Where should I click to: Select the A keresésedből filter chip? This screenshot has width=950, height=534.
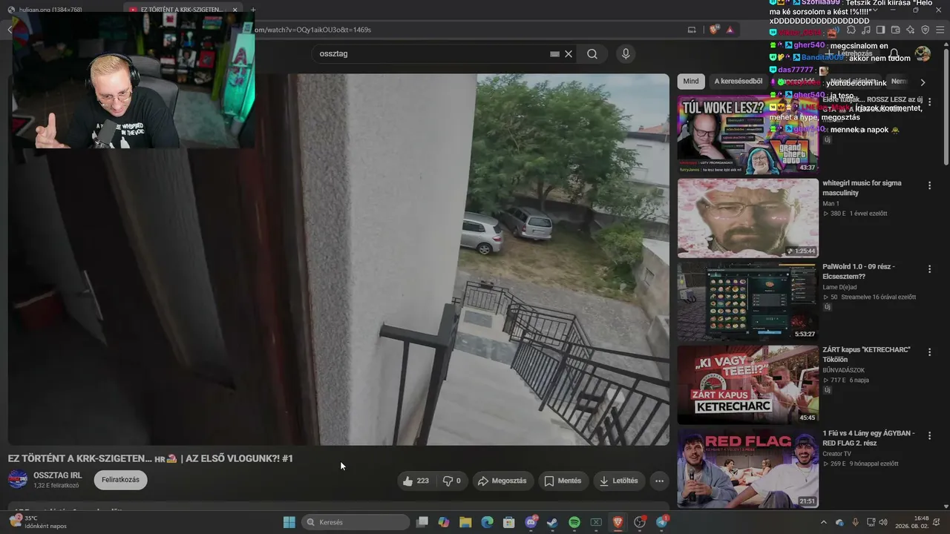pyautogui.click(x=738, y=82)
